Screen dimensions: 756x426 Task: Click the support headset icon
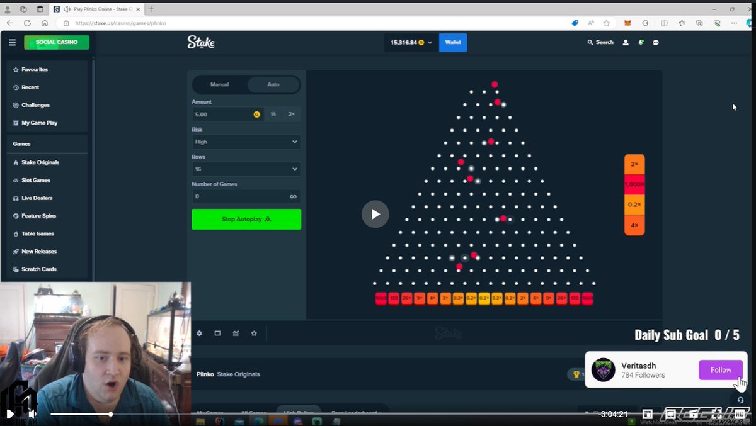740,400
